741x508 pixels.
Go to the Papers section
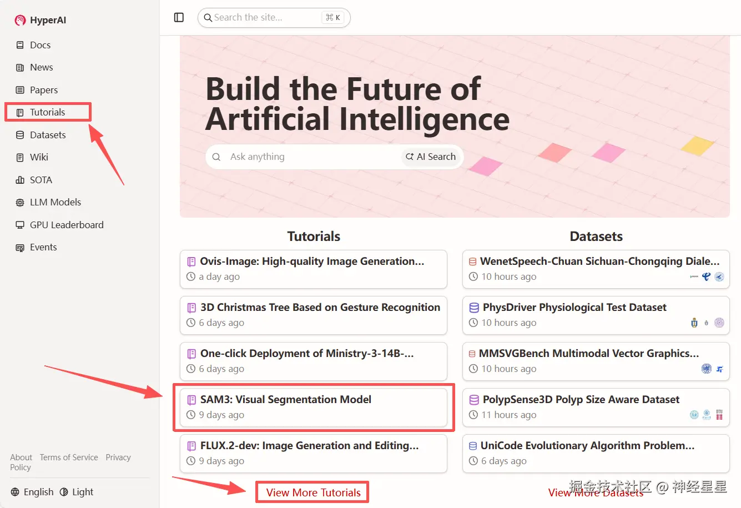point(43,90)
